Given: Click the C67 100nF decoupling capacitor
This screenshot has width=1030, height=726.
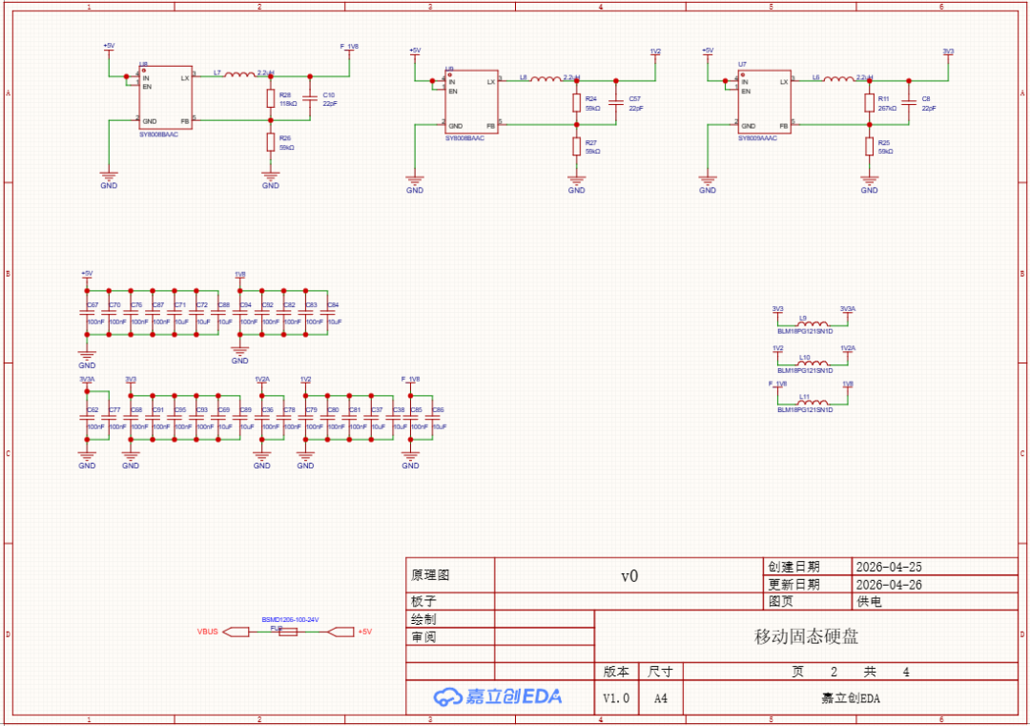Looking at the screenshot, I should tap(87, 313).
